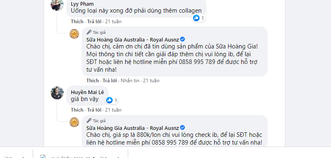Open Huyền Mai Lê's profile avatar
This screenshot has width=331, height=158.
click(x=57, y=93)
